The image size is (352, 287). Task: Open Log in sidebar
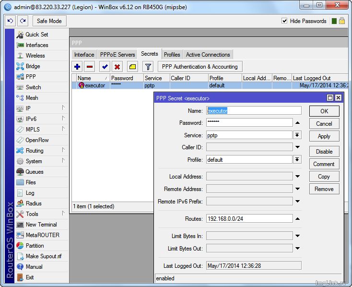pyautogui.click(x=42, y=193)
